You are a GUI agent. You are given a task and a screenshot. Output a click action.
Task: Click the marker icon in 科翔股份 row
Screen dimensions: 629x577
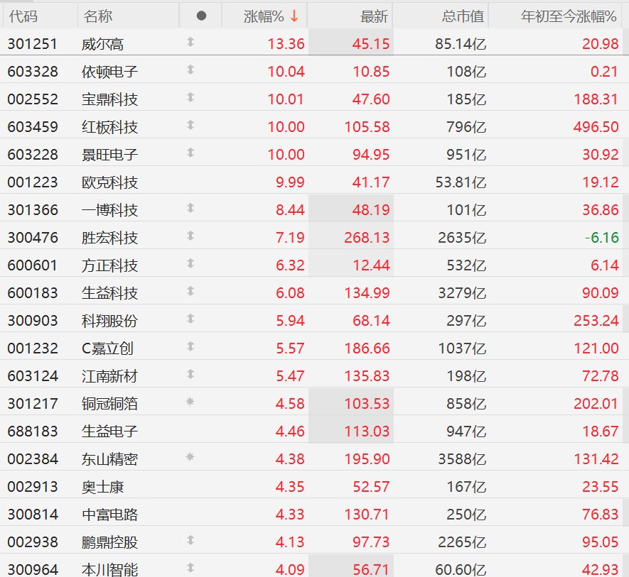[x=190, y=319]
